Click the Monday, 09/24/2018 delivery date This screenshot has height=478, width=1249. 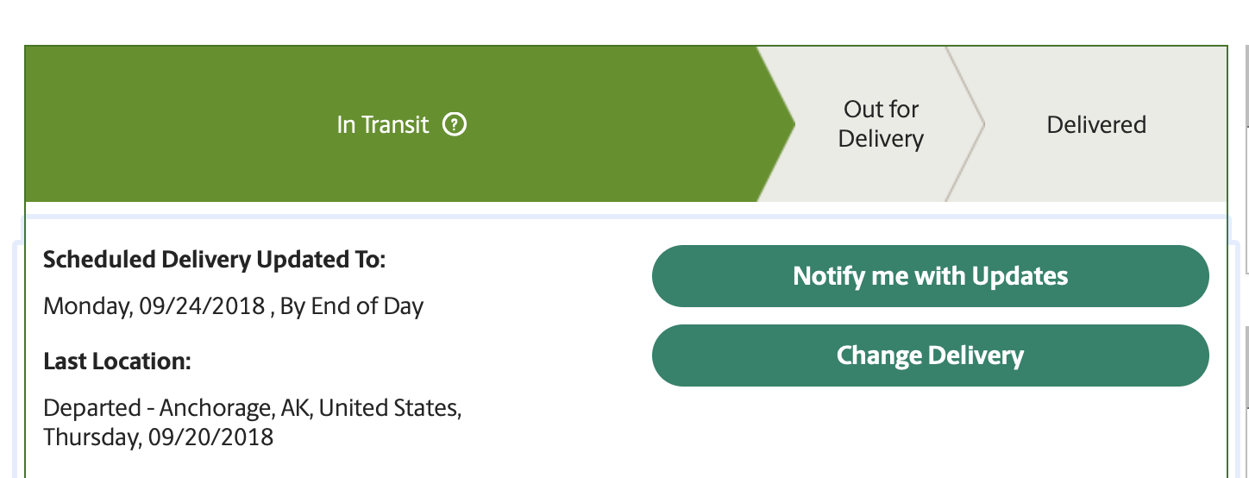[154, 306]
